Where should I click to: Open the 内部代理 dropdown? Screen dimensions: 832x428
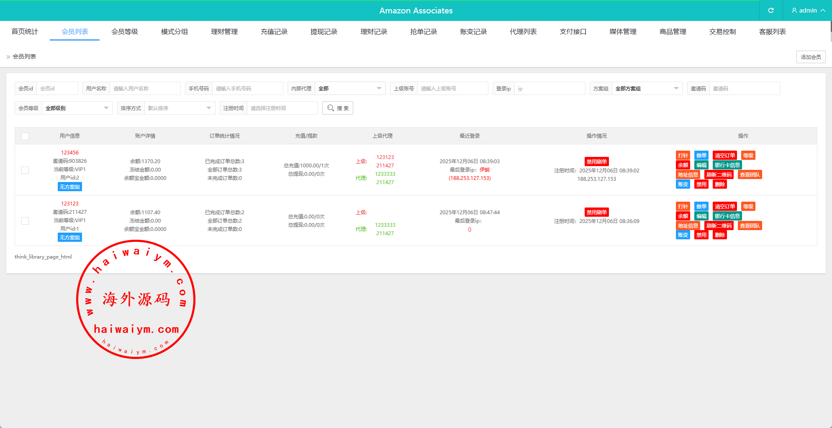(x=349, y=89)
